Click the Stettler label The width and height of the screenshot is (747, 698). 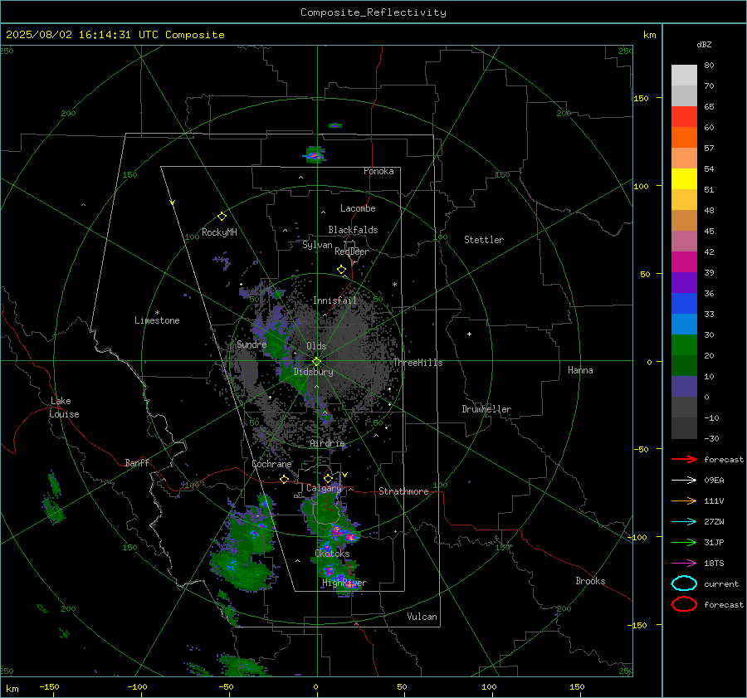(x=484, y=240)
